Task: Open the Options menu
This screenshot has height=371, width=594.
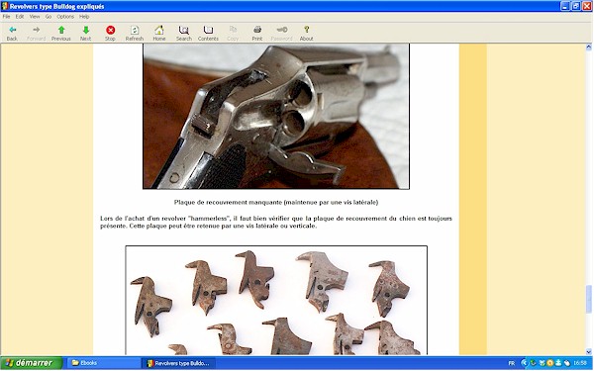Action: tap(65, 17)
